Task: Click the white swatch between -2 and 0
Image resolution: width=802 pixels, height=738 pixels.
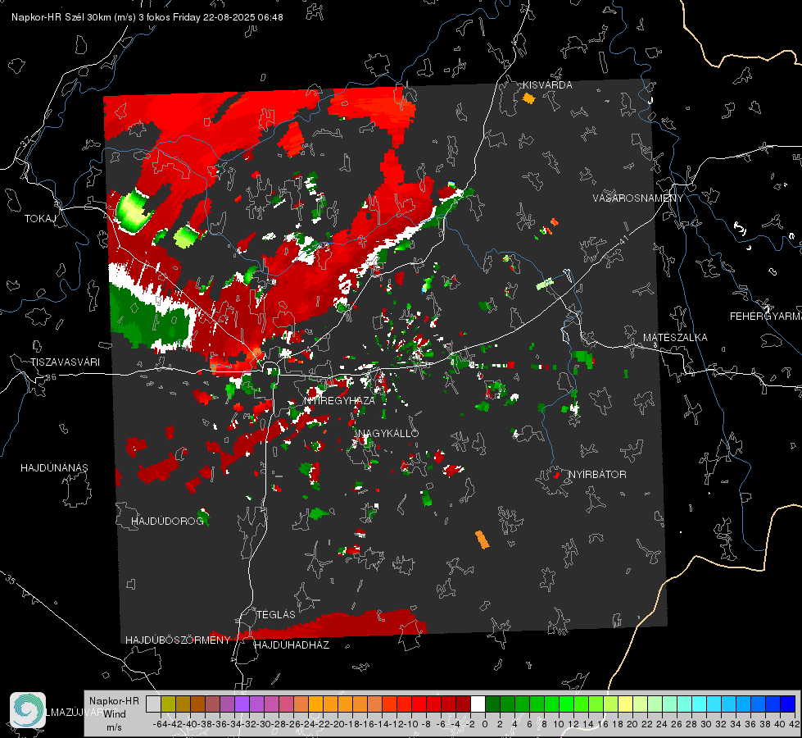Action: point(478,704)
